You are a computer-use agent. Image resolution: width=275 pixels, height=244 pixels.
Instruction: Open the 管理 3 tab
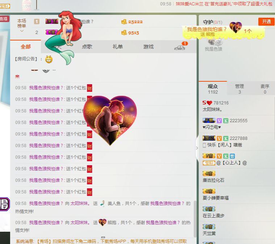tap(239, 89)
